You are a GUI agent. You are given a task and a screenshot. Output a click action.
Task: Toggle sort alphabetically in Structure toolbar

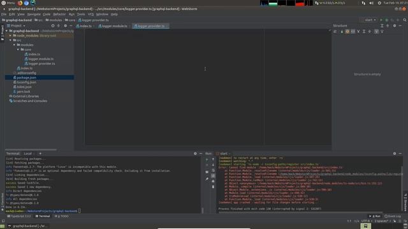point(335,31)
